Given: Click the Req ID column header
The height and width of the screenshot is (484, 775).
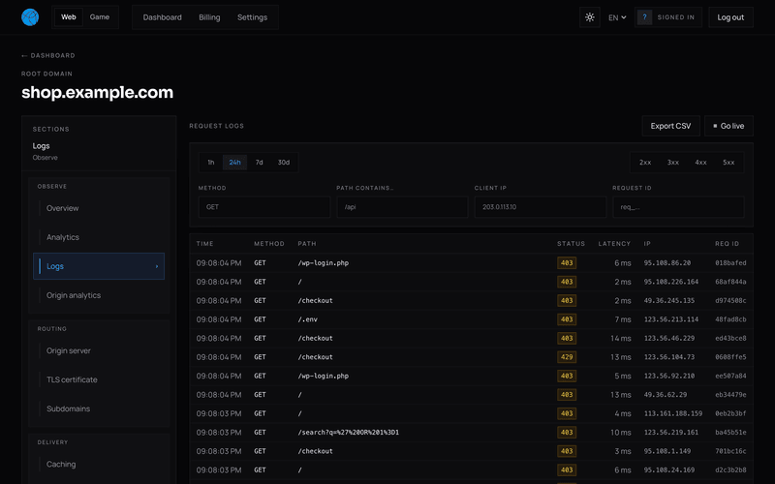Looking at the screenshot, I should [728, 244].
